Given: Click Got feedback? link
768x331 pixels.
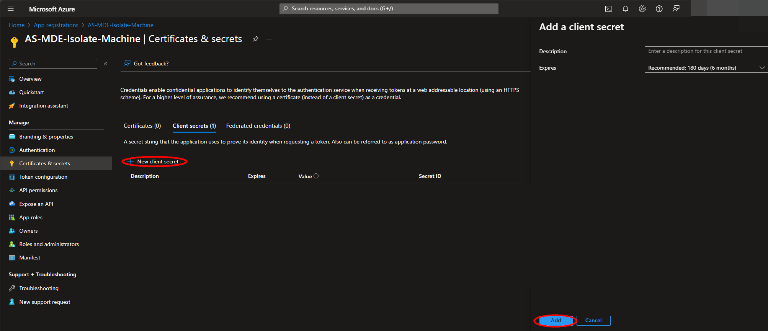Looking at the screenshot, I should pos(151,64).
